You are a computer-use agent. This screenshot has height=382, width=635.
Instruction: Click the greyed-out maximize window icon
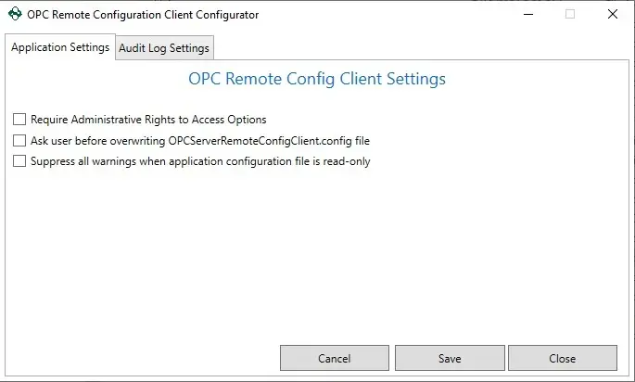pyautogui.click(x=570, y=14)
